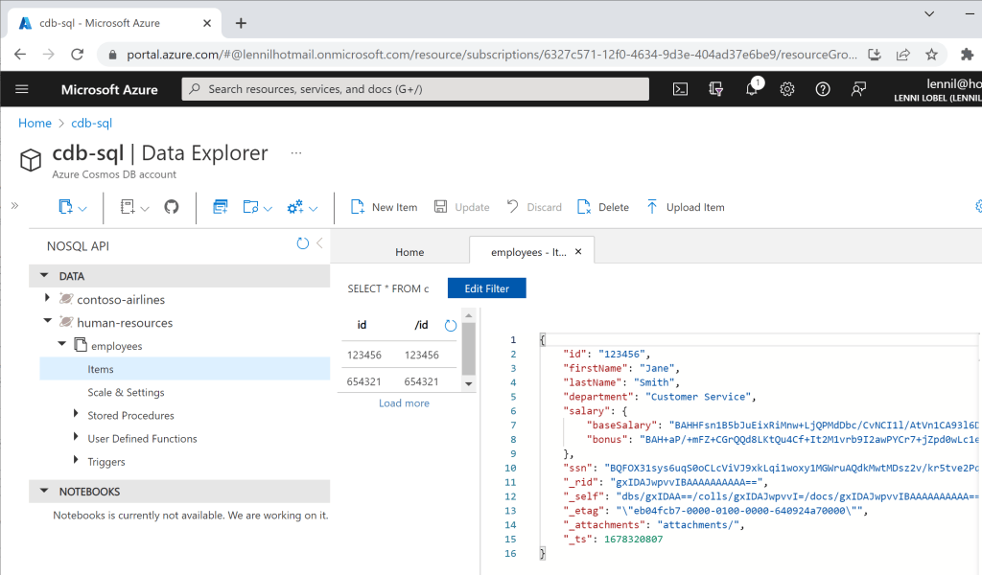Switch to the Home tab
Image resolution: width=982 pixels, height=575 pixels.
coord(409,252)
